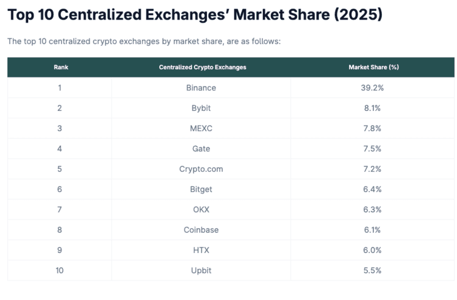Click the Gate exchange name
Image resolution: width=457 pixels, height=300 pixels.
pos(201,149)
